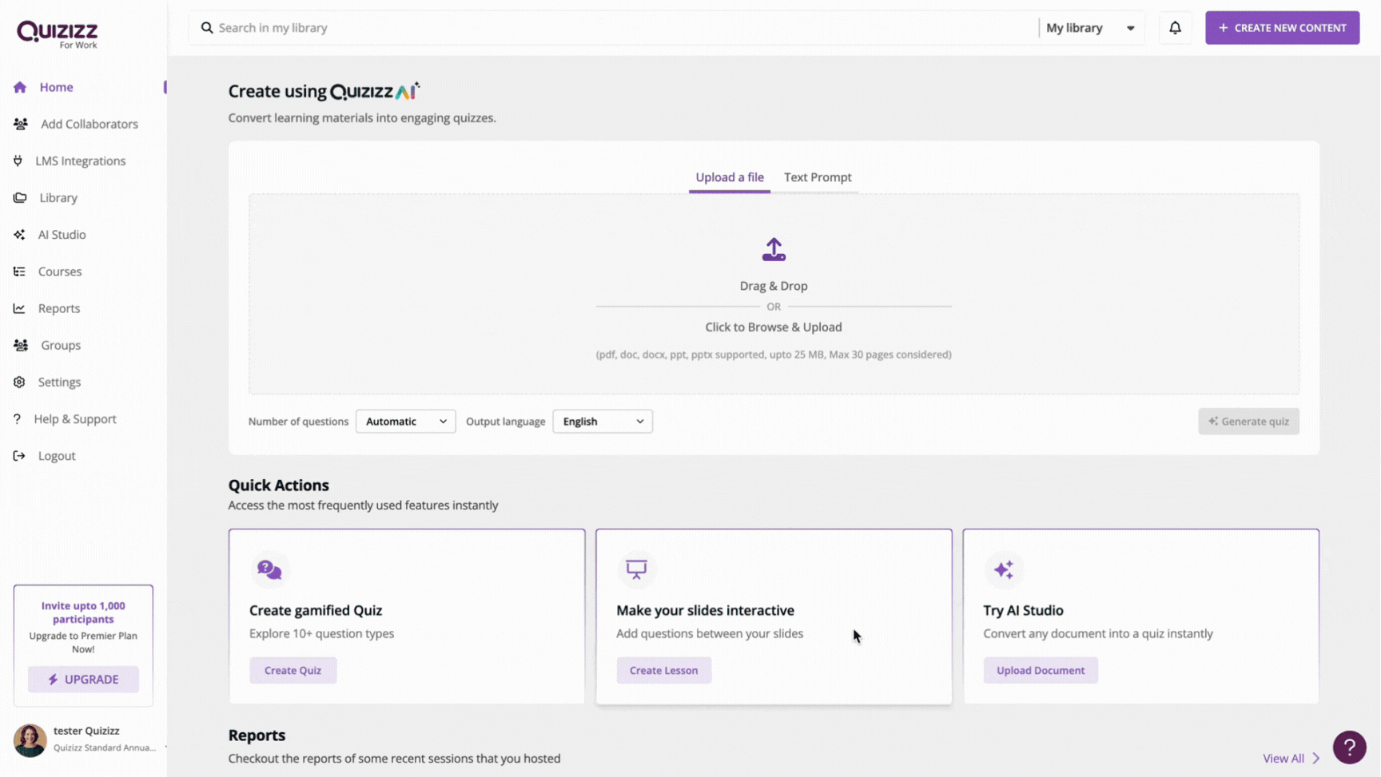Open the Output language dropdown
Screen dimensions: 1381x777
(x=603, y=422)
